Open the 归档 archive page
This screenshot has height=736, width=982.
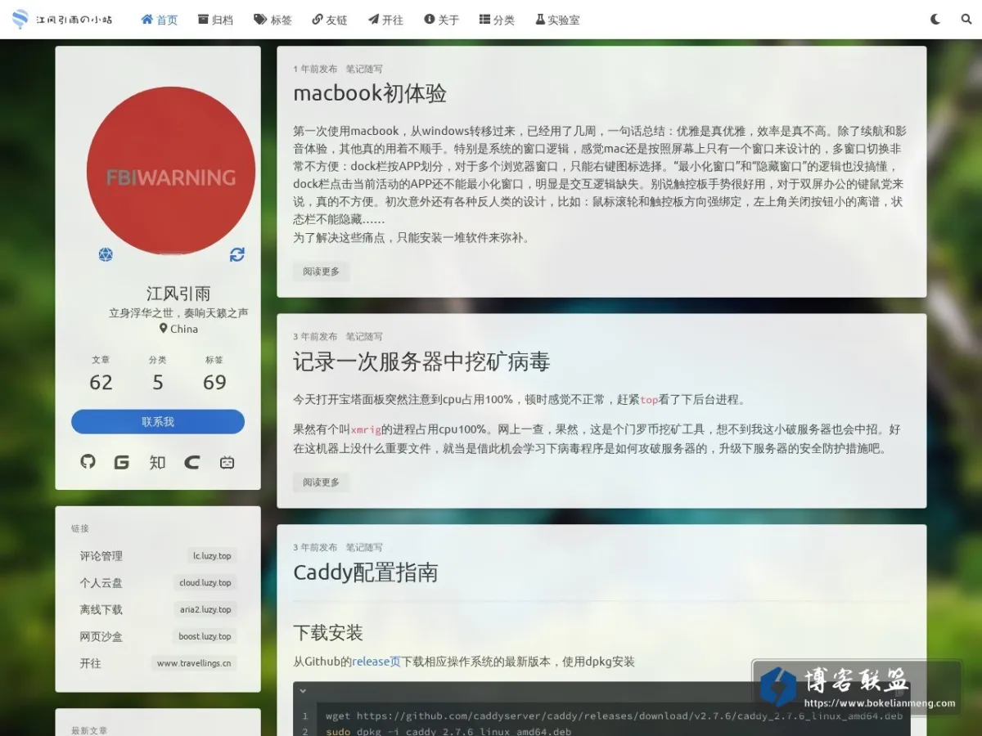pyautogui.click(x=215, y=20)
